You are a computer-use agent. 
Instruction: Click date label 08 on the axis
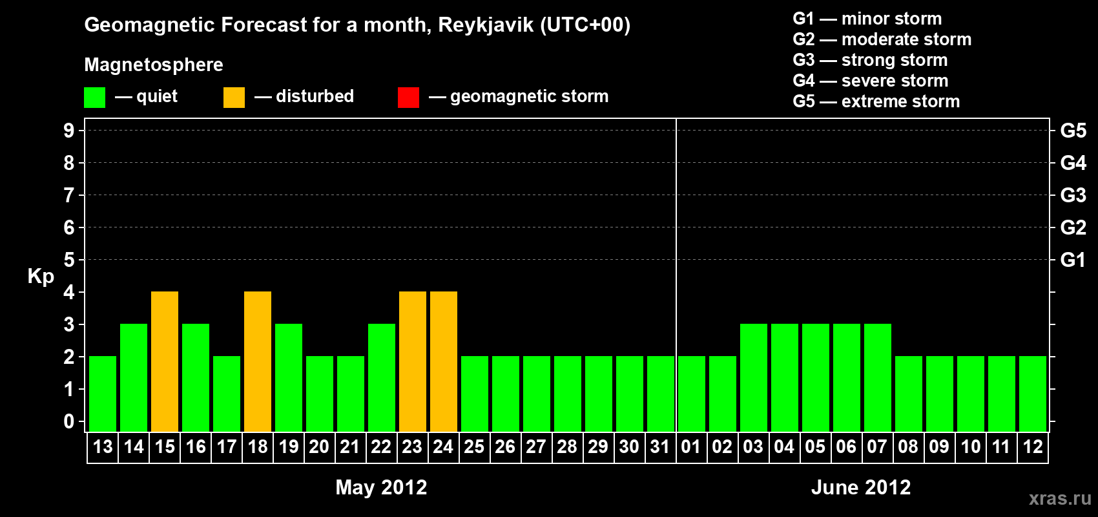(908, 447)
